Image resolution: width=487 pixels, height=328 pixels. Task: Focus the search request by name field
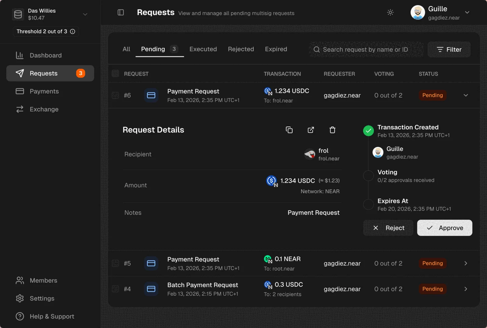(x=366, y=50)
